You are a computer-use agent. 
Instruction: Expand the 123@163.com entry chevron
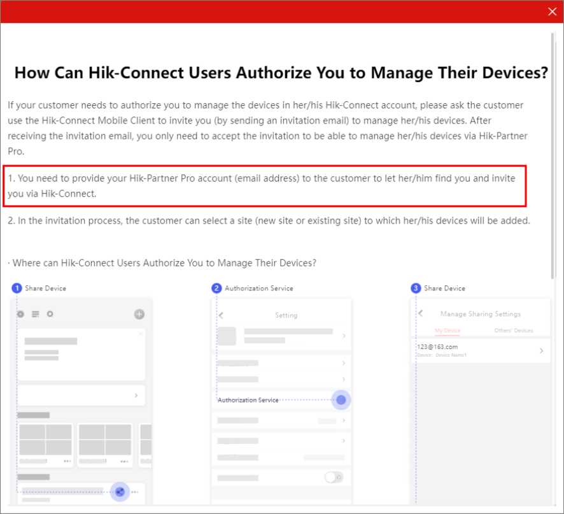pyautogui.click(x=541, y=350)
